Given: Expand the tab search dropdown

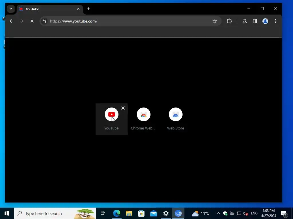Looking at the screenshot, I should [x=11, y=9].
